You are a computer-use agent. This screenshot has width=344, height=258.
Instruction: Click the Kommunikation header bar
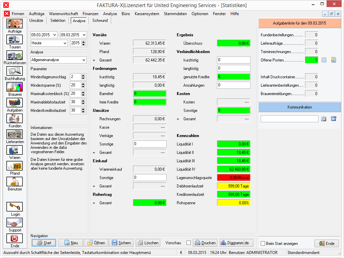click(299, 107)
